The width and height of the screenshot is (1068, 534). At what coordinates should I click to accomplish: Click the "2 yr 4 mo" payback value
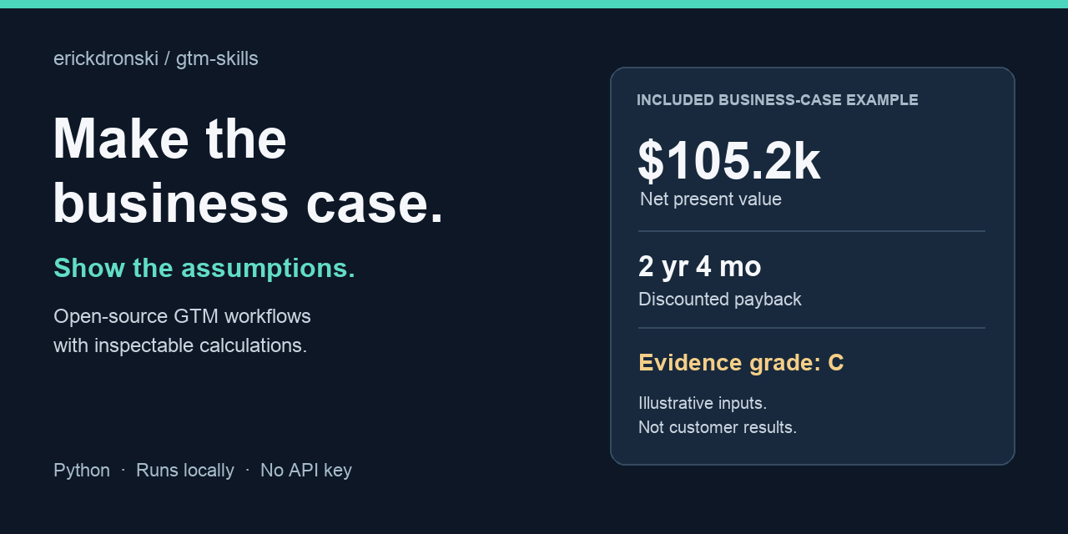point(700,267)
